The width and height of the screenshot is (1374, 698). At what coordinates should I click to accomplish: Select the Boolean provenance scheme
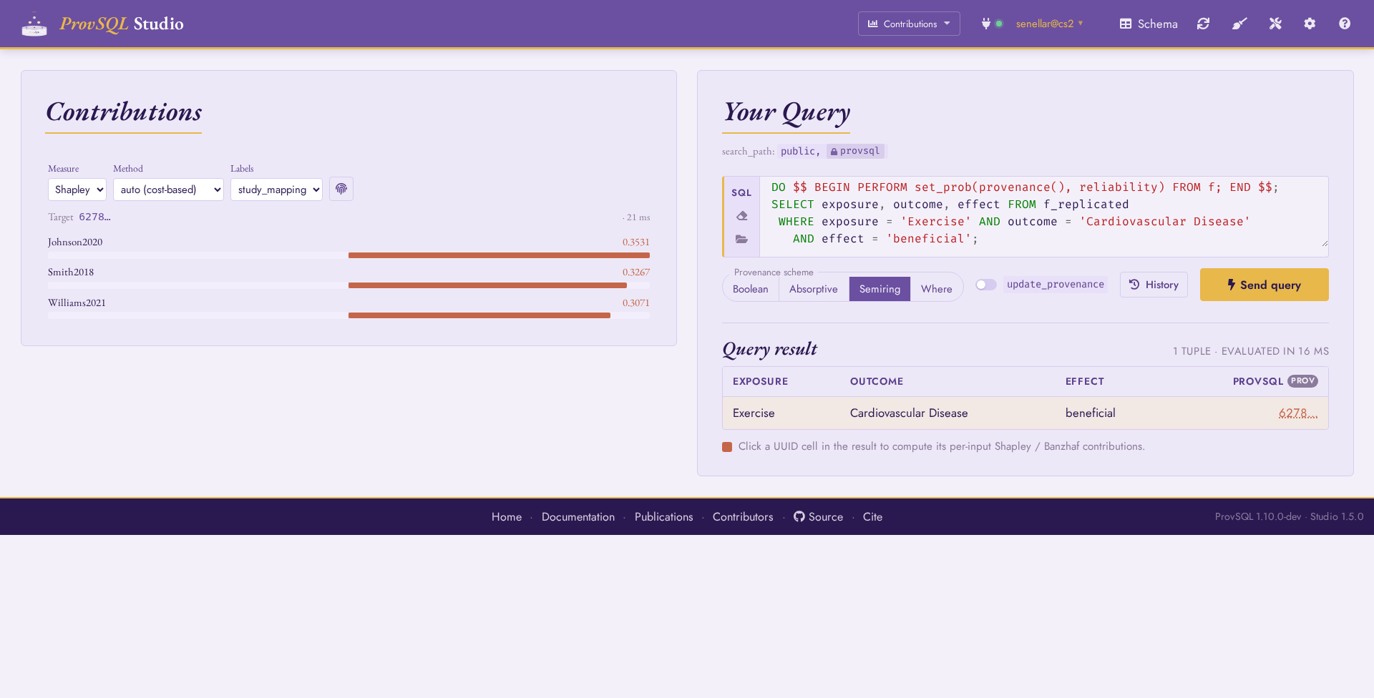tap(750, 289)
